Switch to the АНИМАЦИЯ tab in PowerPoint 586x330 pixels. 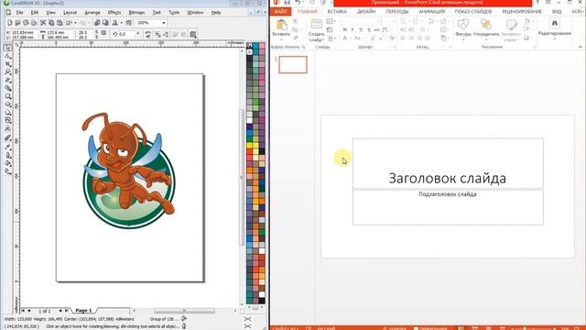pyautogui.click(x=431, y=12)
